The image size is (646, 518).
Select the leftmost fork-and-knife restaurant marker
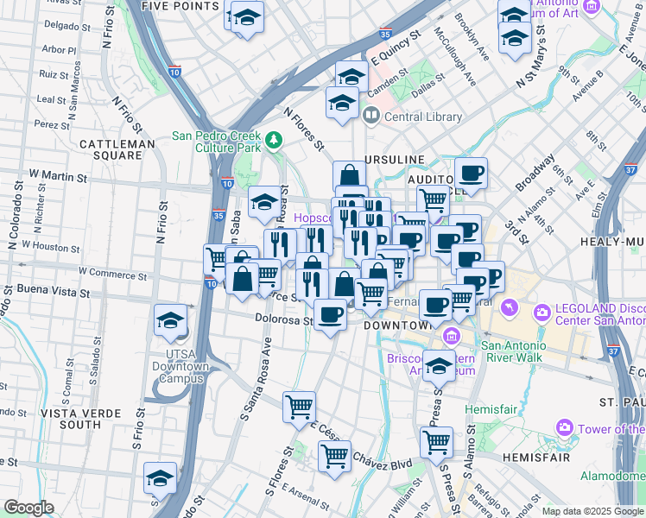280,245
